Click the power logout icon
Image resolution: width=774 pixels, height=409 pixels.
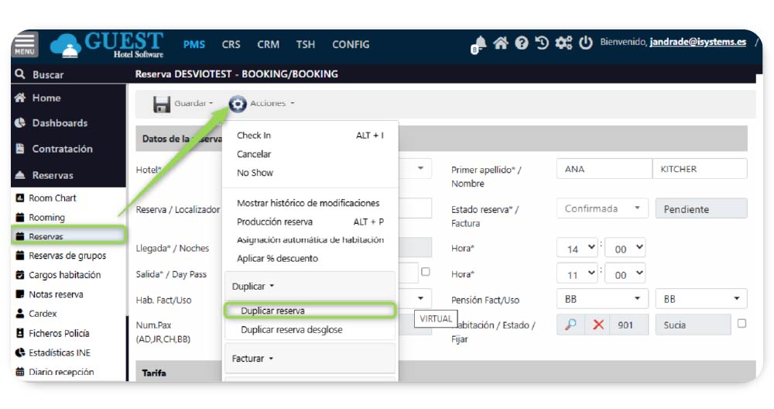click(585, 43)
